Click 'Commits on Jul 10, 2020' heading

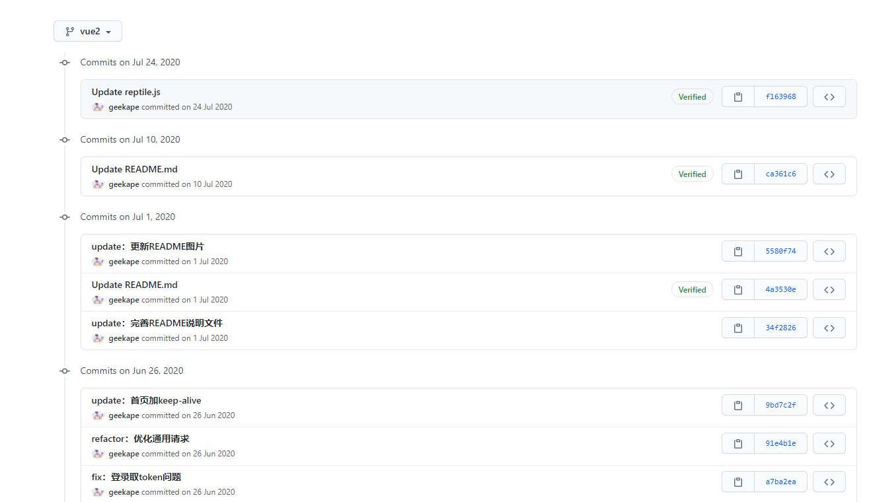(130, 139)
